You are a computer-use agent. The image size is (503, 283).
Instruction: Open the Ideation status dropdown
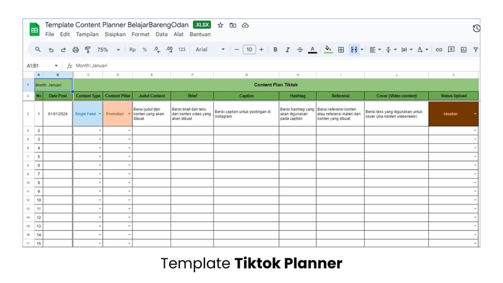(475, 114)
